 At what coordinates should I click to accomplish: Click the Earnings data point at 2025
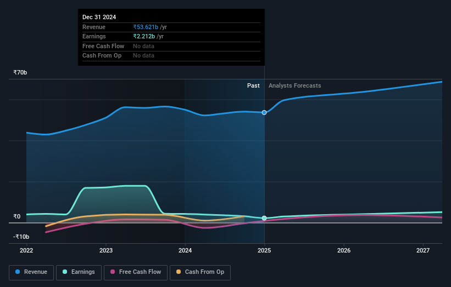(264, 218)
